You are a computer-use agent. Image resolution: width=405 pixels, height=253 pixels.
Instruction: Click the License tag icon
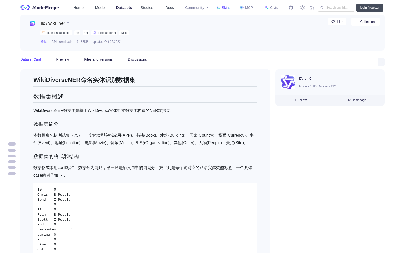(95, 33)
